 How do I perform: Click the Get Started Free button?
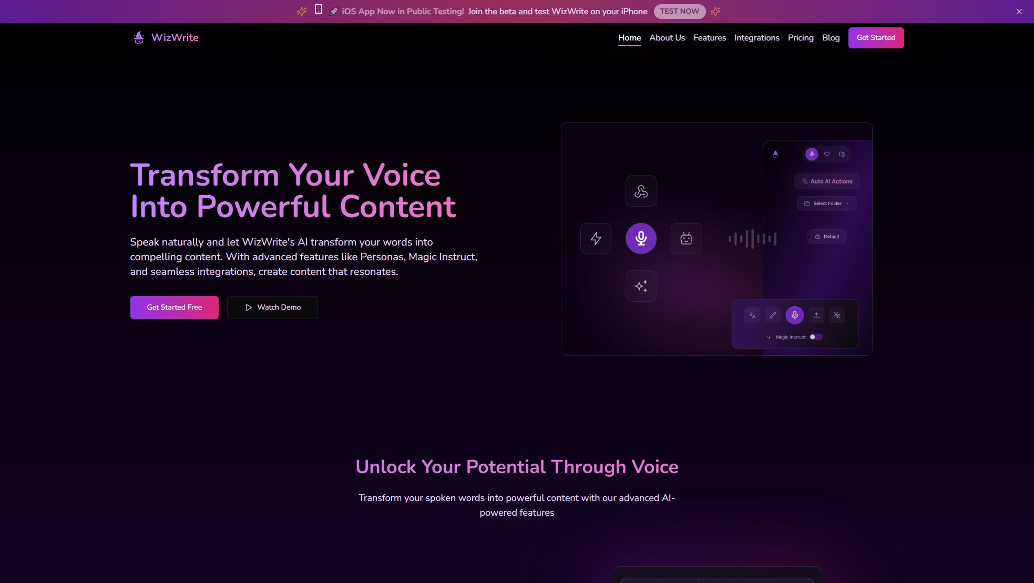click(174, 308)
